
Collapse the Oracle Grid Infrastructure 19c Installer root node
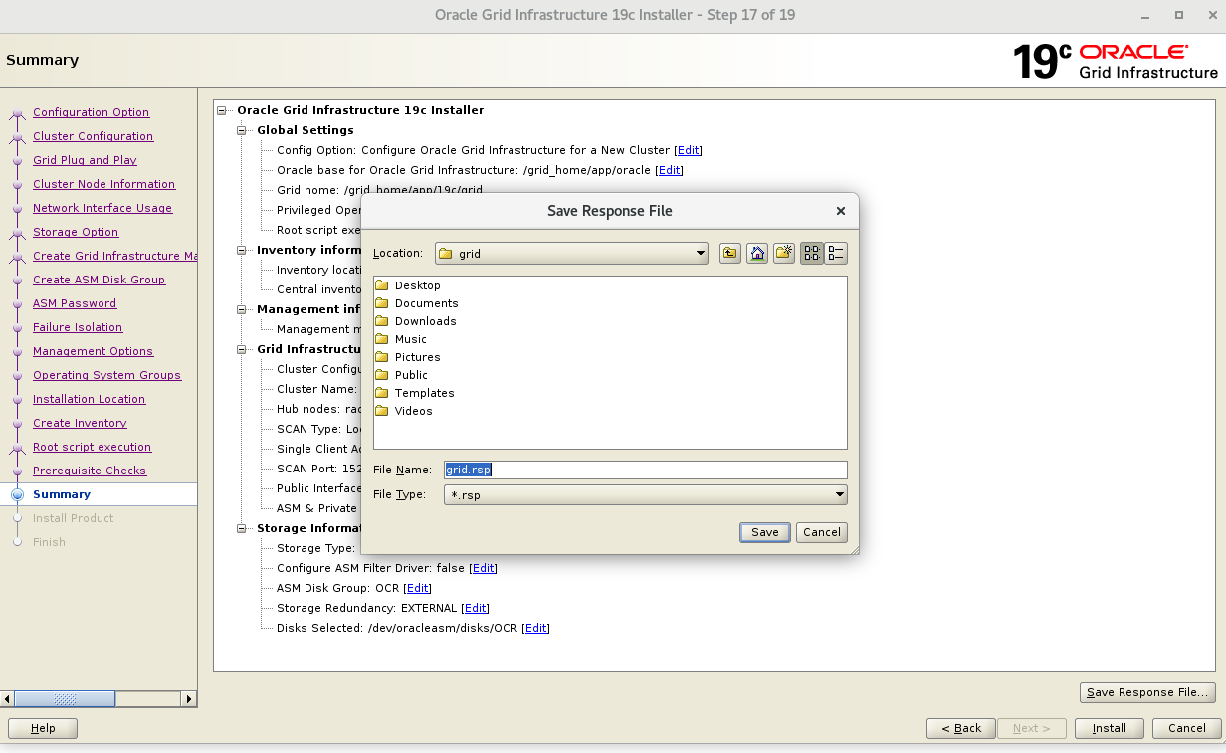tap(223, 110)
